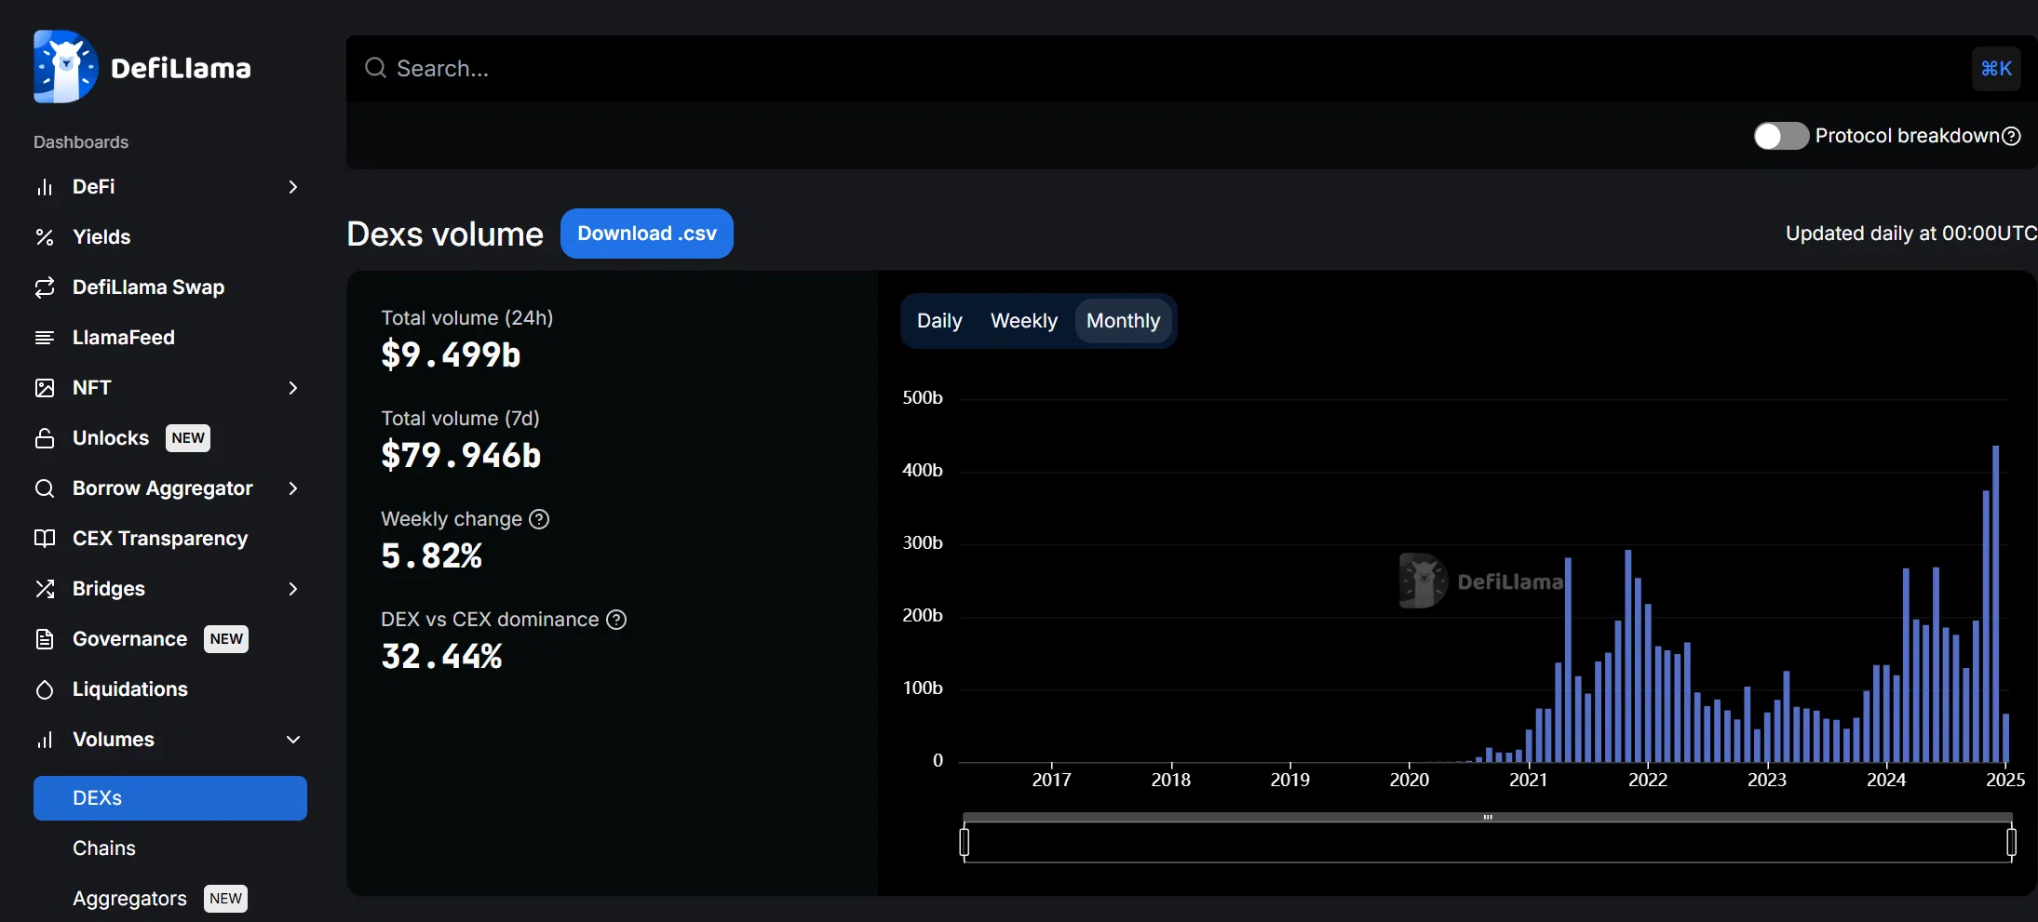
Task: Click the Yields percent icon
Action: coord(45,237)
